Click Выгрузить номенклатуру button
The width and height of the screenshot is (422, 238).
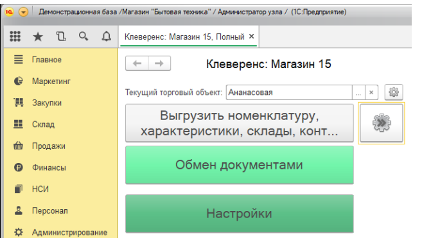[239, 123]
